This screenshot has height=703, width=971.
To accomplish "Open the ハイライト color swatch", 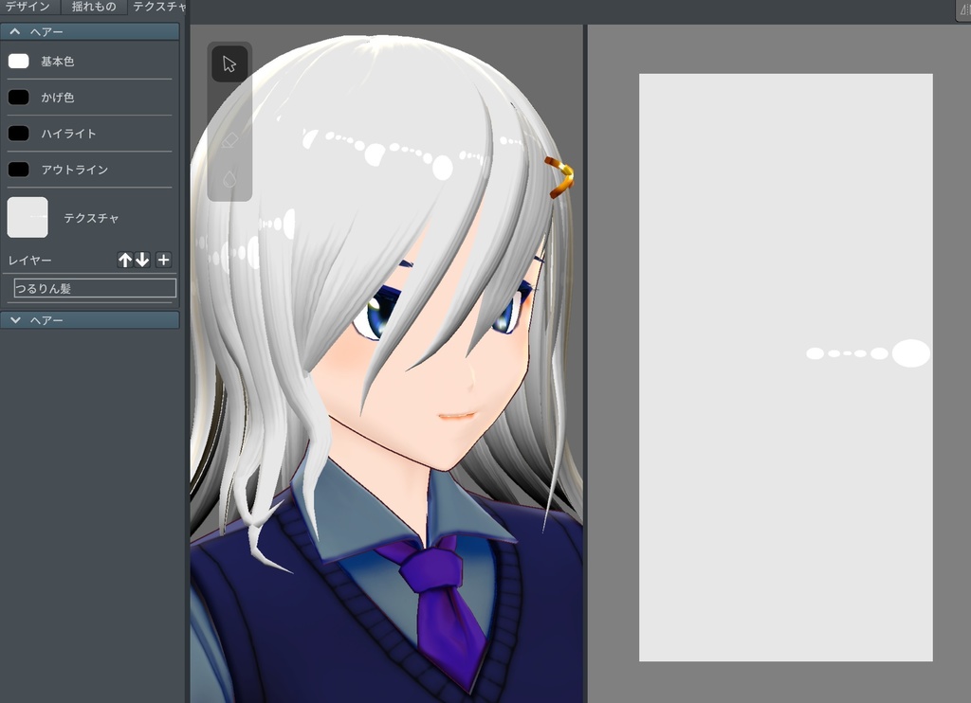I will 19,133.
